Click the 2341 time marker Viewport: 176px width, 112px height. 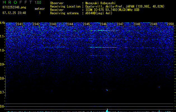pos(19,24)
